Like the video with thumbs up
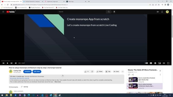The width and height of the screenshot is (173, 97). 86,72
